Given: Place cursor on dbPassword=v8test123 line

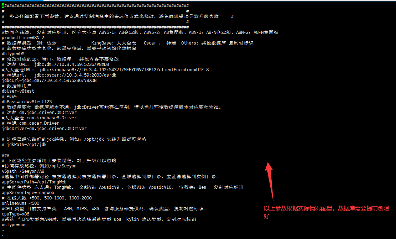Looking at the screenshot, I should click(x=27, y=102).
